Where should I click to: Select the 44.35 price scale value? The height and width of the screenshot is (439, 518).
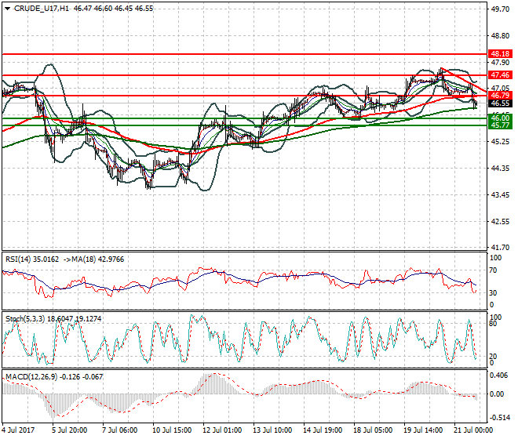click(500, 169)
